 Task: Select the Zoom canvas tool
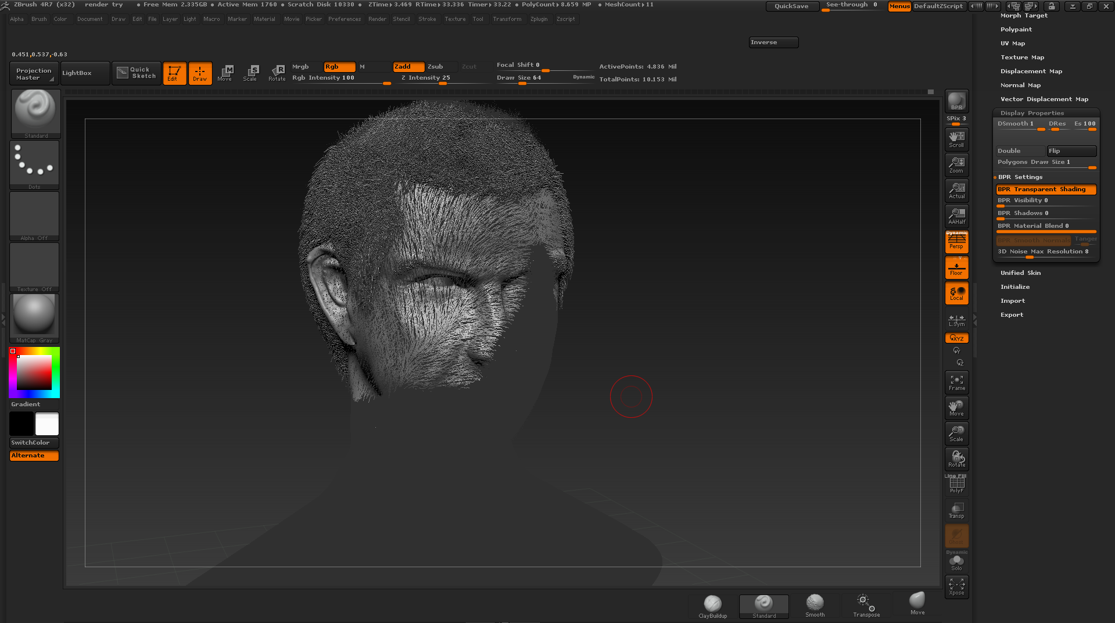pyautogui.click(x=956, y=165)
